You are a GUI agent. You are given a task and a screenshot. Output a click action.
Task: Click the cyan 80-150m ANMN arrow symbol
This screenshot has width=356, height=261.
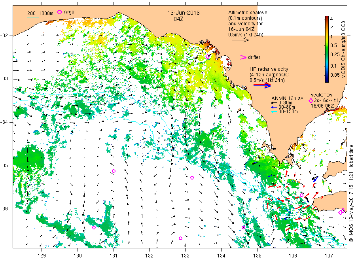(274, 112)
